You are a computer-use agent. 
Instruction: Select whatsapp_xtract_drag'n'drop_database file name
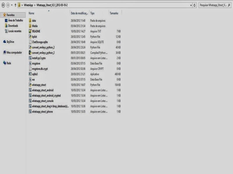pyautogui.click(x=50, y=106)
